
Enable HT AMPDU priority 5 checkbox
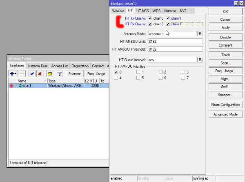click(138, 78)
